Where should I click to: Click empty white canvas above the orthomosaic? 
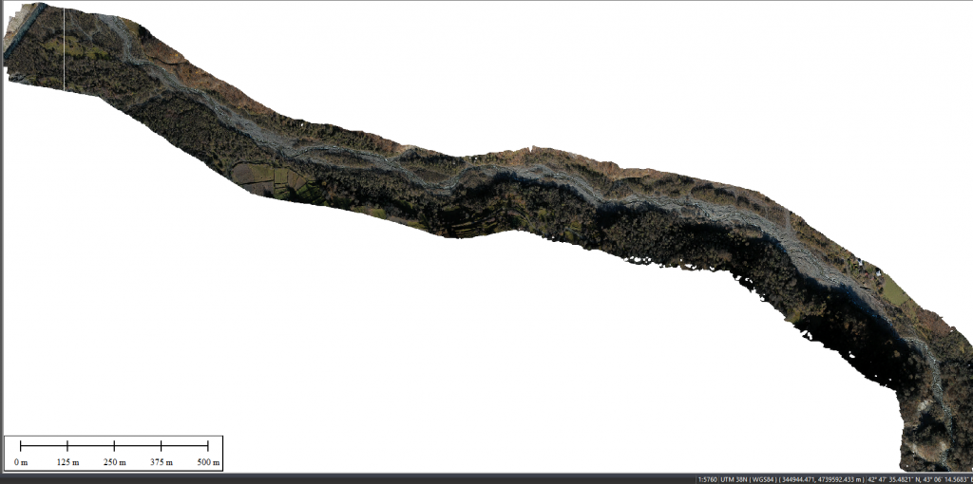tap(570, 66)
